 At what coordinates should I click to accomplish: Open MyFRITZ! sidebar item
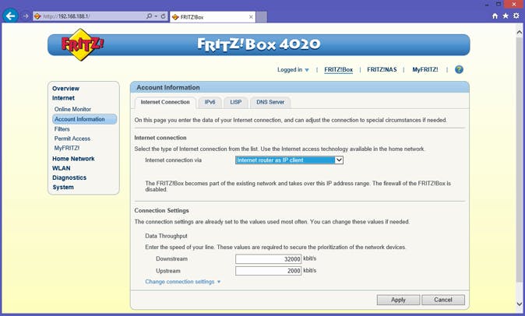67,148
